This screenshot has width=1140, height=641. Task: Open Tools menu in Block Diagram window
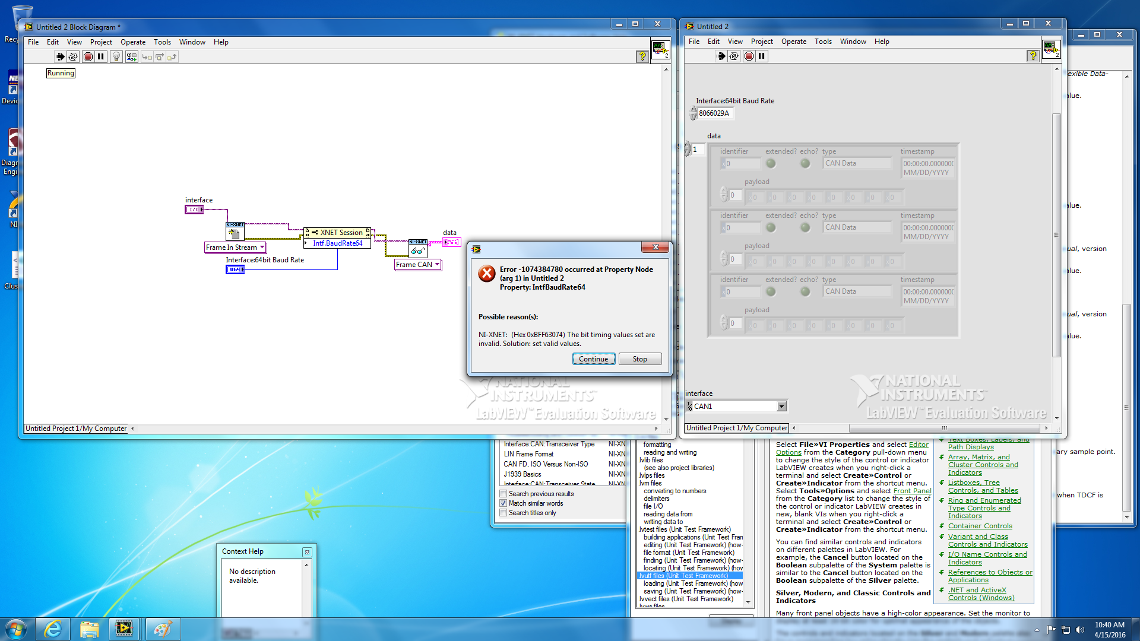(x=162, y=42)
